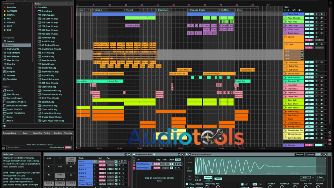The width and height of the screenshot is (334, 188).
Task: Open Packs in Places
Action: click(x=10, y=91)
